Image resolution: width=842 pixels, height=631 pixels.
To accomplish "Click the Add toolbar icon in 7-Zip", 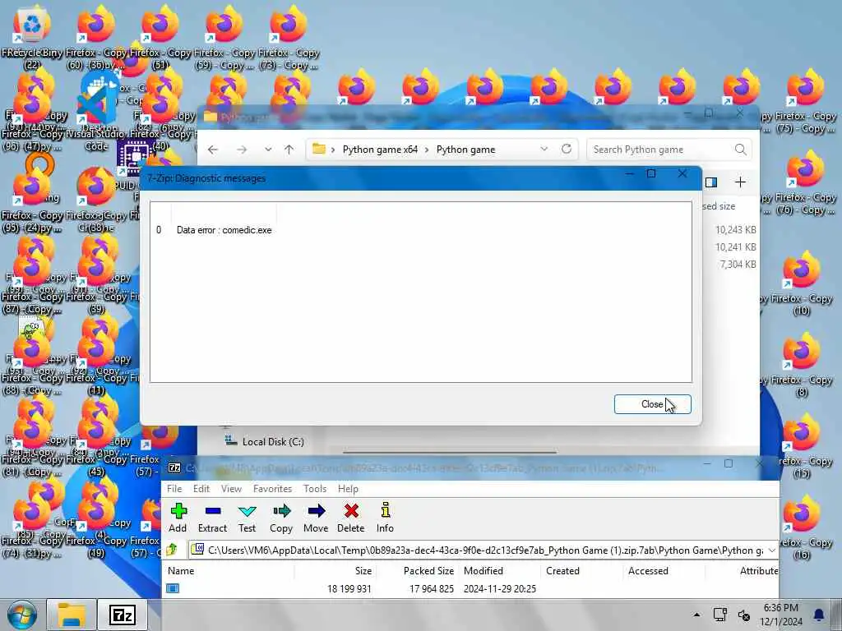I will coord(178,518).
